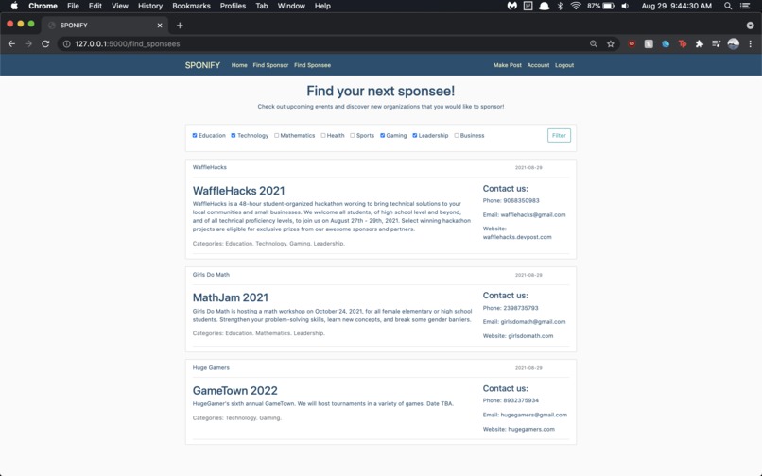Open the Bookmarks menu

(192, 6)
